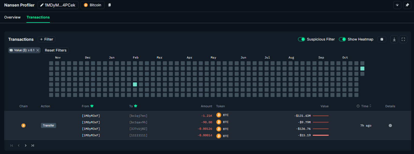Add a new filter with + Filter
414x154 pixels.
pos(47,39)
